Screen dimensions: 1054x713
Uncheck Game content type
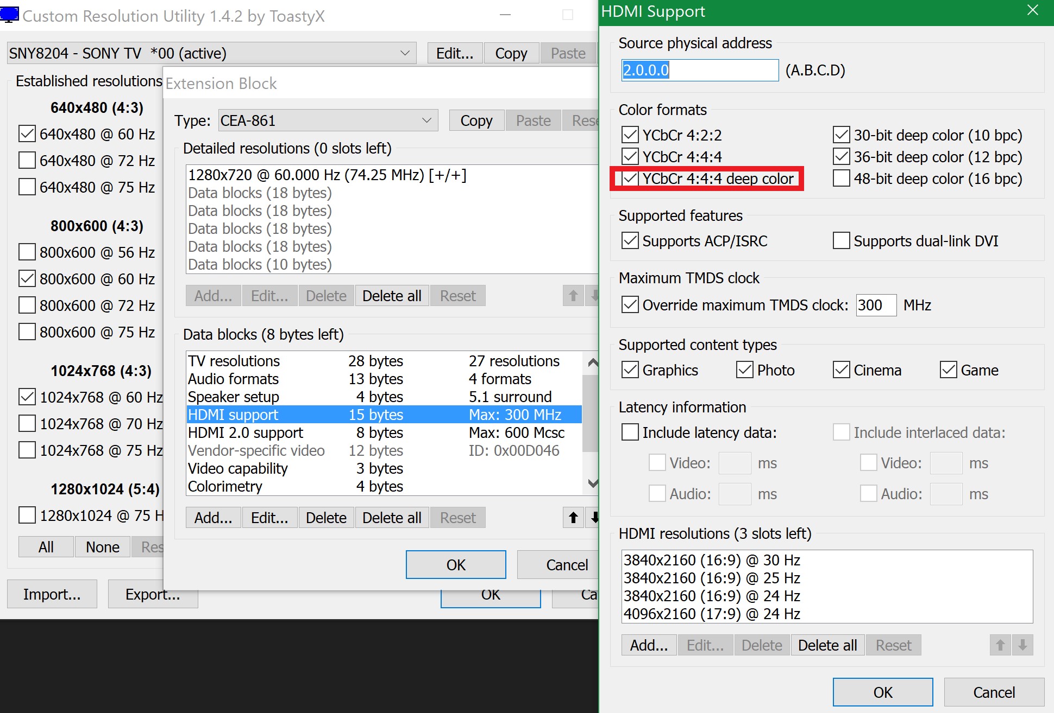[948, 370]
